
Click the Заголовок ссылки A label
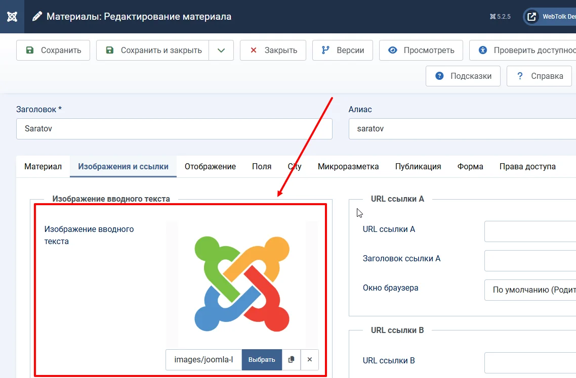pos(401,258)
